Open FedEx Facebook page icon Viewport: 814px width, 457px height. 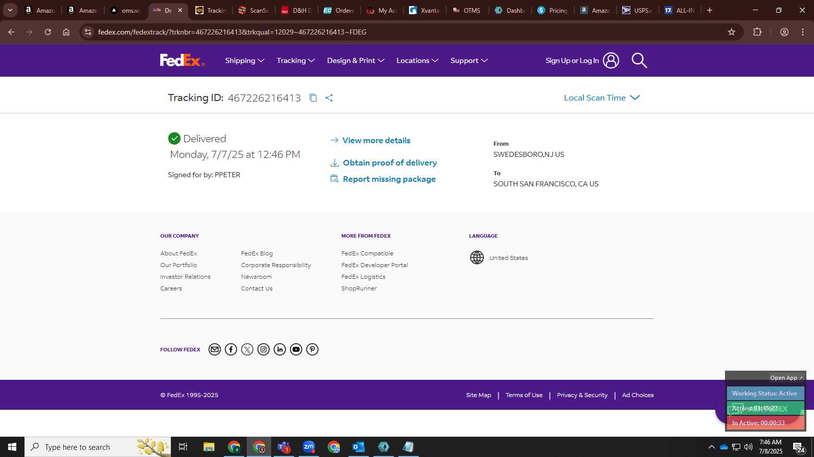(231, 349)
